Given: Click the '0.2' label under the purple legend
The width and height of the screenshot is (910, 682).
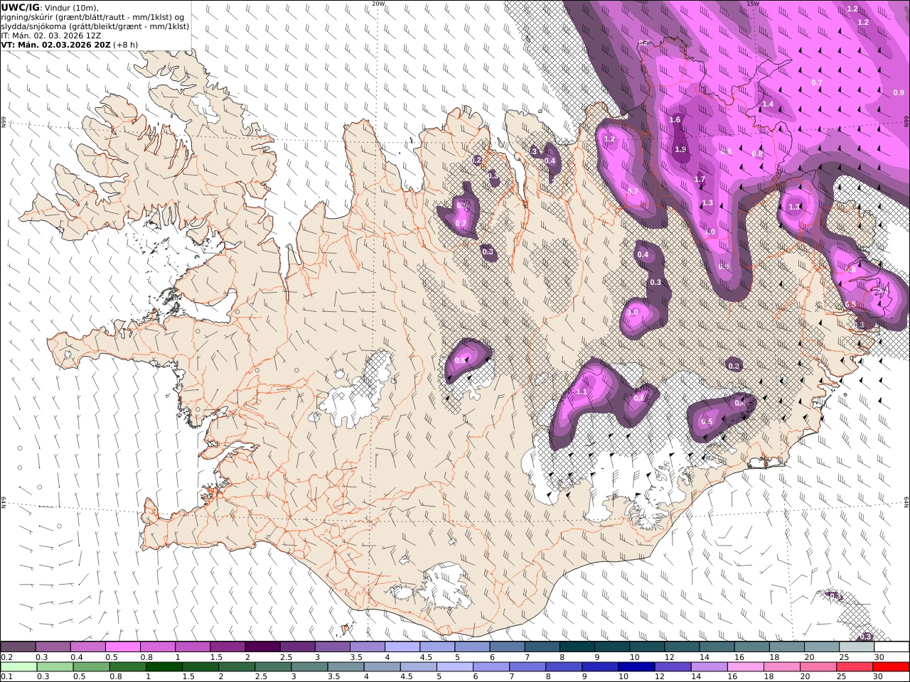Looking at the screenshot, I should (5, 657).
